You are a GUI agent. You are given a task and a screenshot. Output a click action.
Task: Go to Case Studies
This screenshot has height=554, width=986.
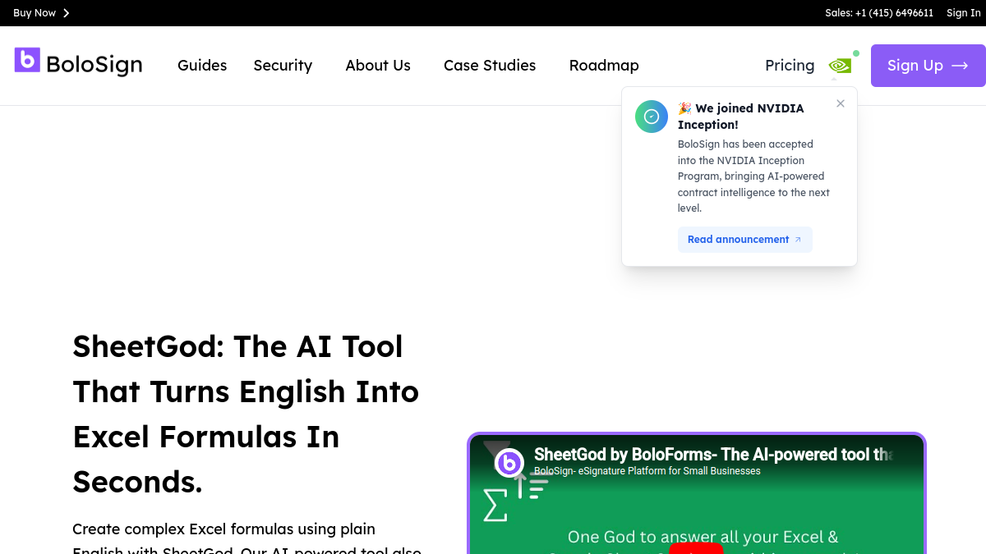[490, 66]
